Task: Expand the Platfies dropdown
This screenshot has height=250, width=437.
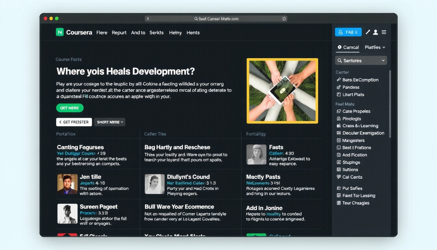Action: [x=375, y=47]
